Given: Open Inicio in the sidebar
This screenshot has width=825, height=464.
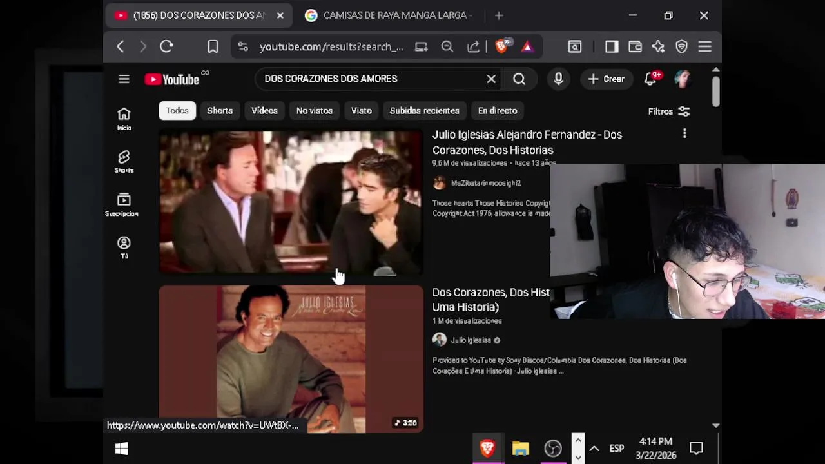Looking at the screenshot, I should pos(124,119).
